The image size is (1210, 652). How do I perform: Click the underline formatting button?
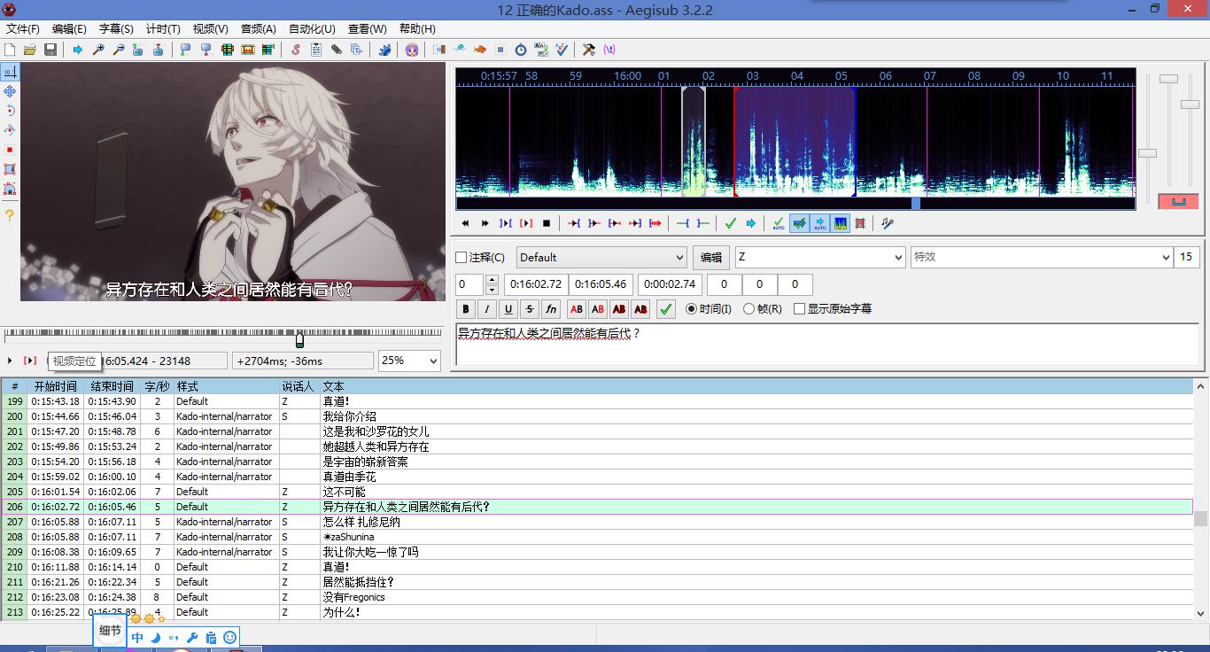click(x=508, y=309)
